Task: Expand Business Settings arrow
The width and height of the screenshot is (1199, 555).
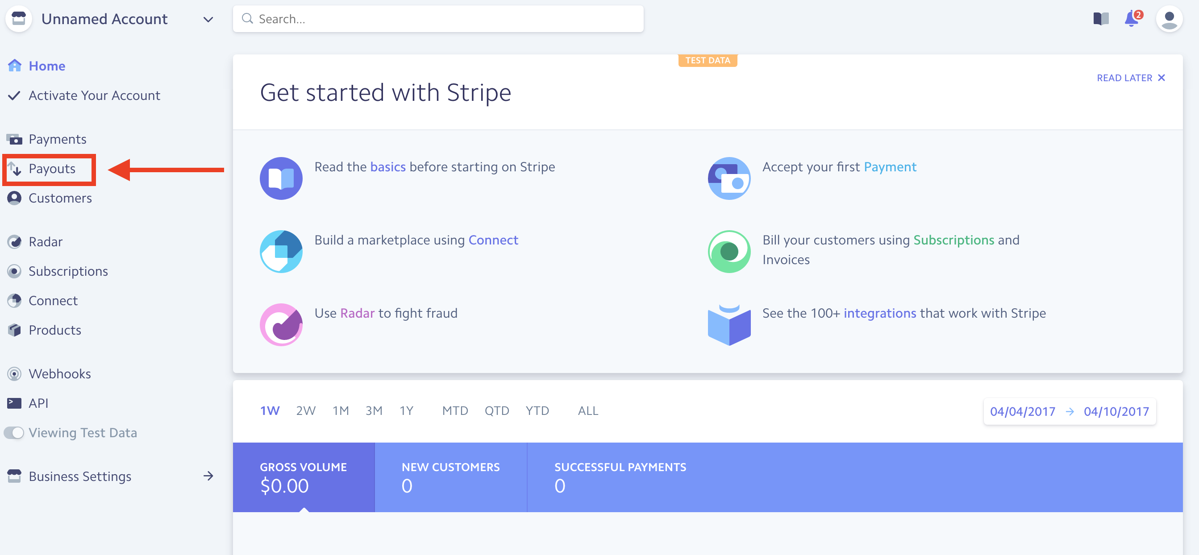Action: click(x=208, y=476)
